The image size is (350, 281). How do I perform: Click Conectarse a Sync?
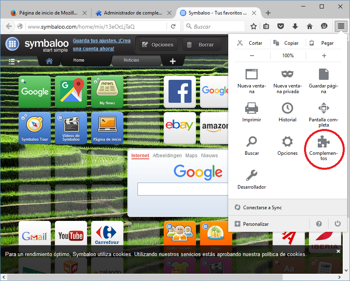[287, 207]
